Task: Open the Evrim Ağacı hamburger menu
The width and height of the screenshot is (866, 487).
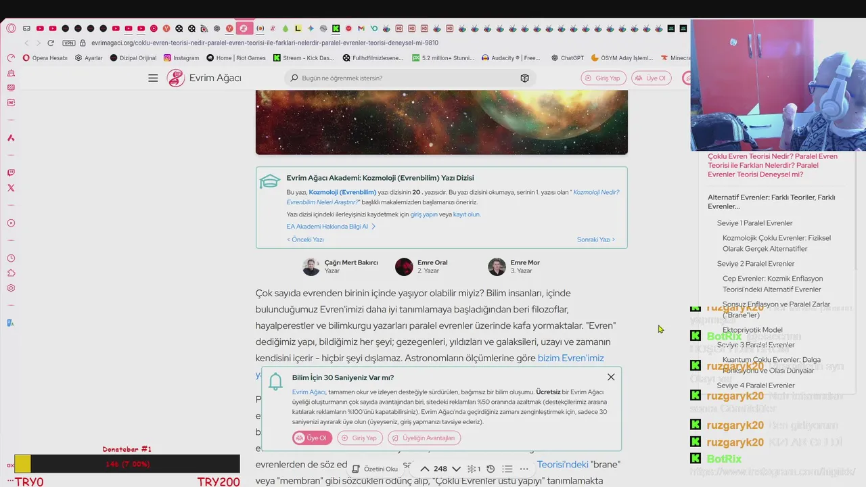Action: [x=153, y=78]
